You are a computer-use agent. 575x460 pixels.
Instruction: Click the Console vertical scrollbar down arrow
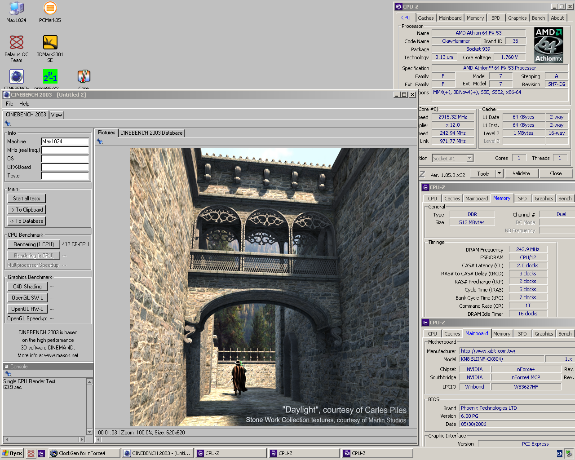[x=89, y=432]
